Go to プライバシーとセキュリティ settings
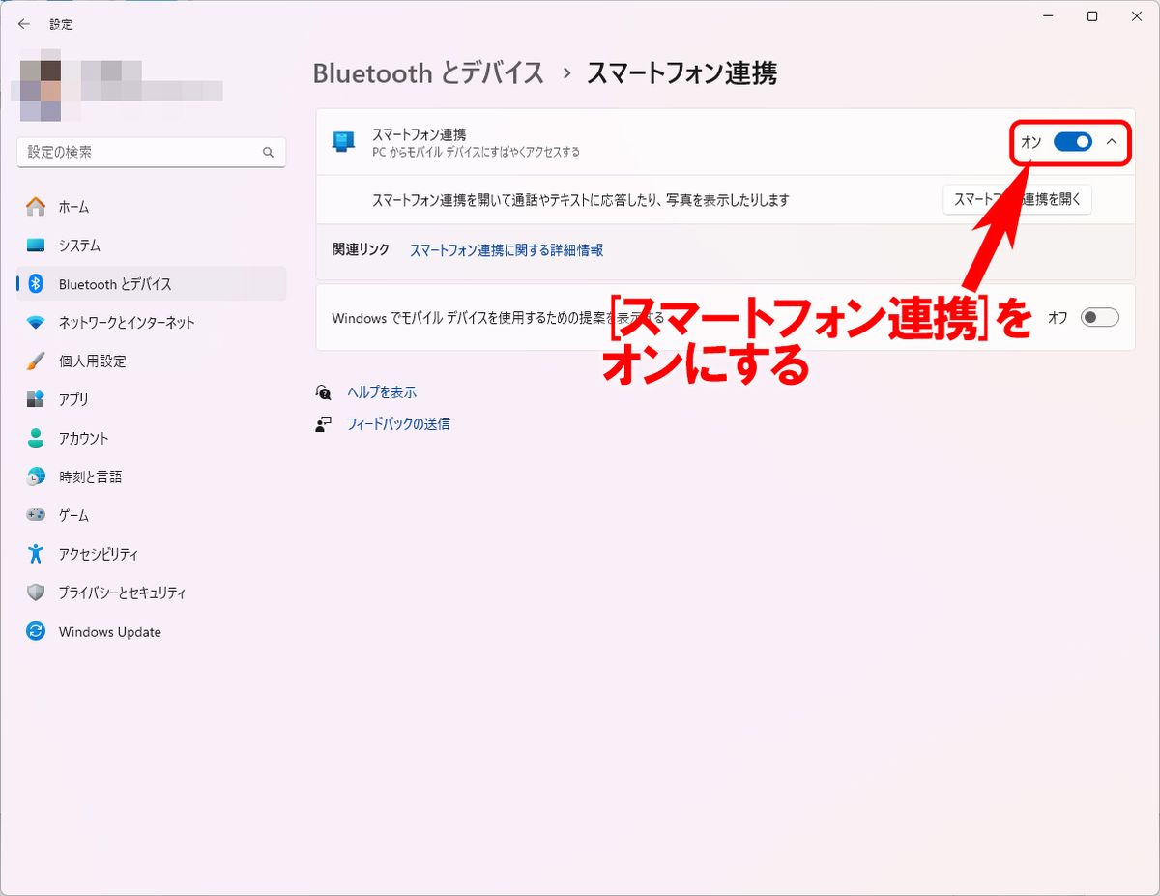Screen dimensions: 1160x896 click(x=152, y=593)
